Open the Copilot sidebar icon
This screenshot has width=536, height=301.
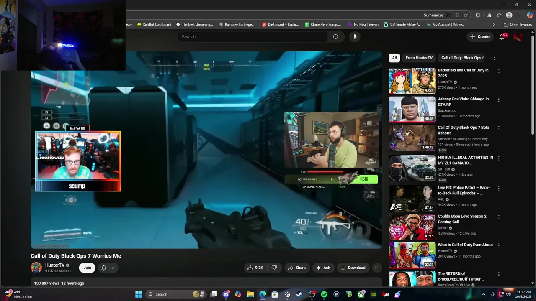[530, 15]
